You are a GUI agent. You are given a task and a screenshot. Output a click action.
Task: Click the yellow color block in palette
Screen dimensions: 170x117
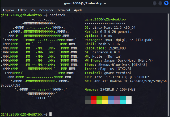pos(105,102)
